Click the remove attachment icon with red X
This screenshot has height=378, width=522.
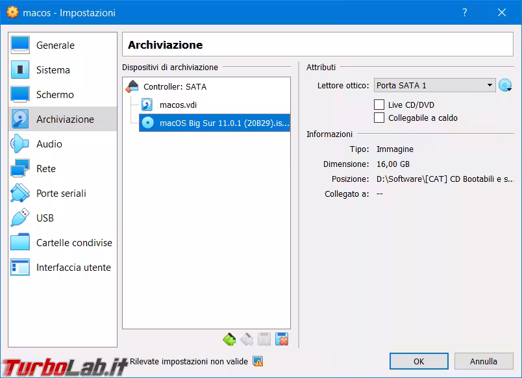282,339
